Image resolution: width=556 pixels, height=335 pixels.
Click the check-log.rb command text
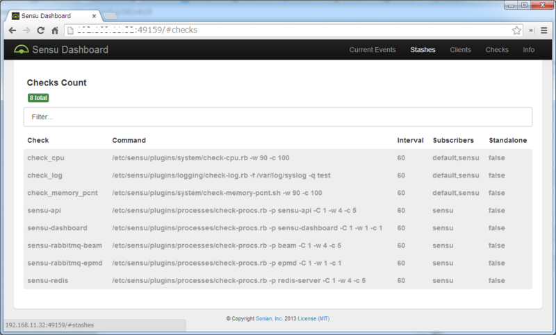[x=221, y=175]
